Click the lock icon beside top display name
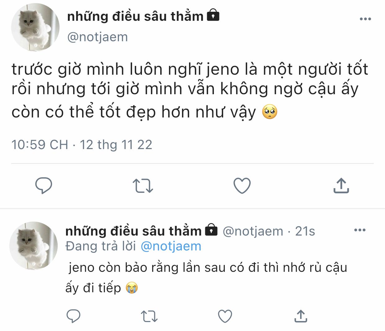Screen dimensions: 385x331 213,15
